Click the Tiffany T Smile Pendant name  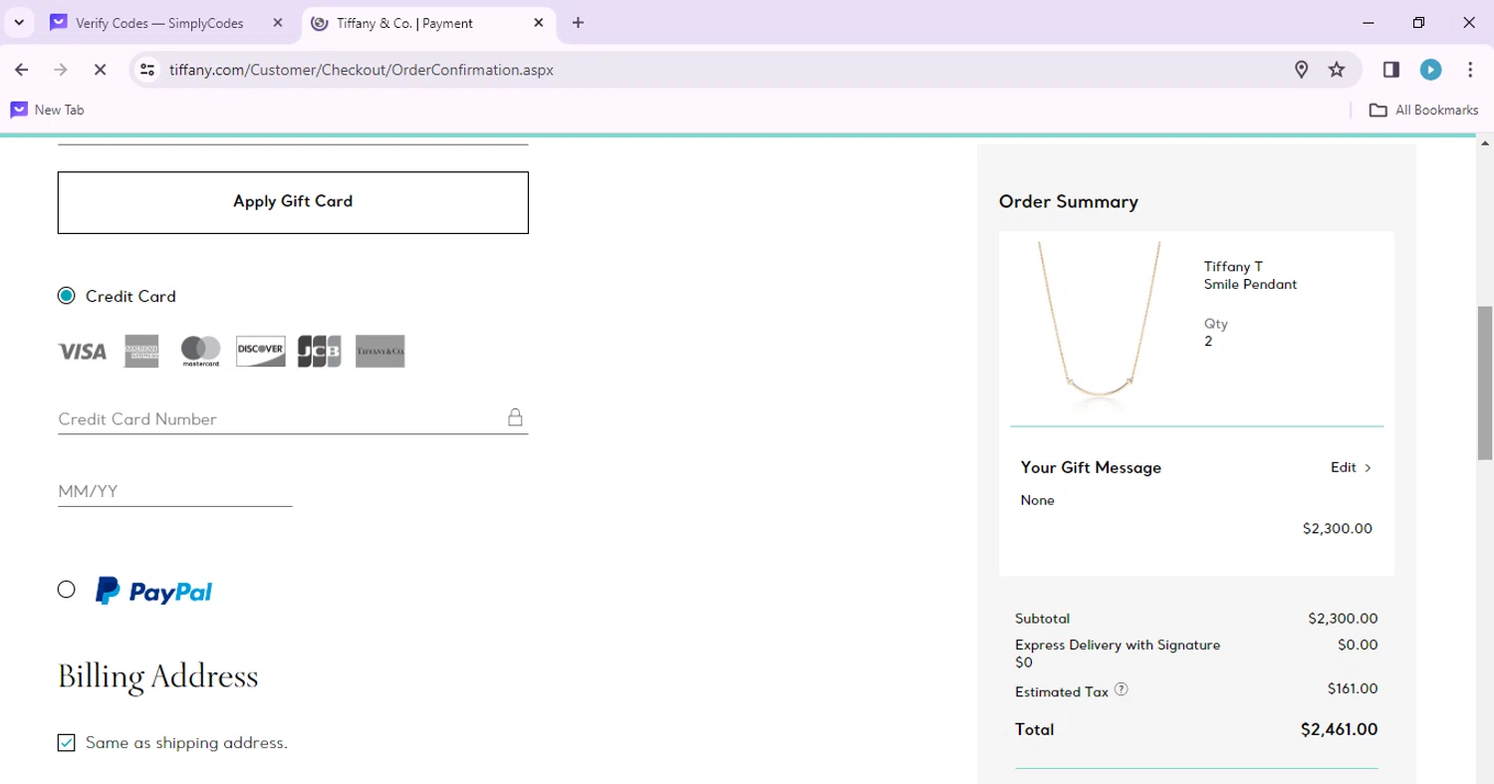pos(1250,275)
